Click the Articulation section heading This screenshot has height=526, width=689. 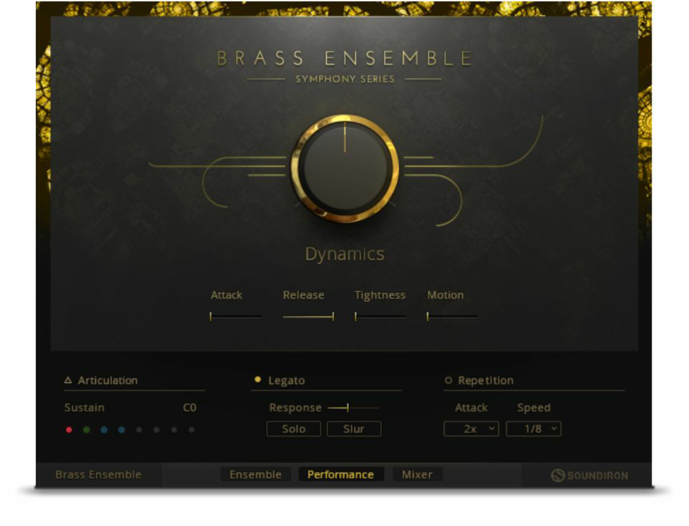click(108, 381)
